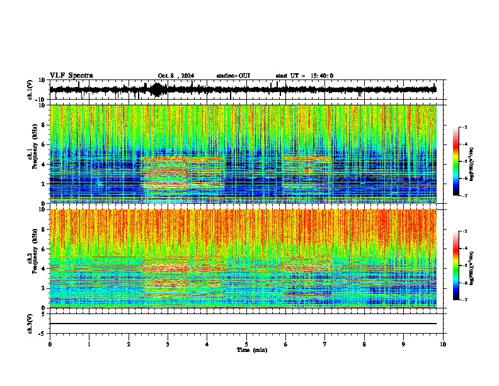This screenshot has width=499, height=386.
Task: Click the "-3" label on ch.2 colorbar
Action: 465,231
